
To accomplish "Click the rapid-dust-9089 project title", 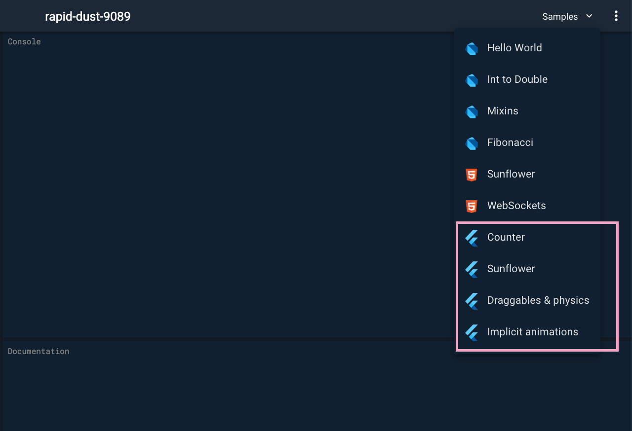I will pyautogui.click(x=88, y=16).
